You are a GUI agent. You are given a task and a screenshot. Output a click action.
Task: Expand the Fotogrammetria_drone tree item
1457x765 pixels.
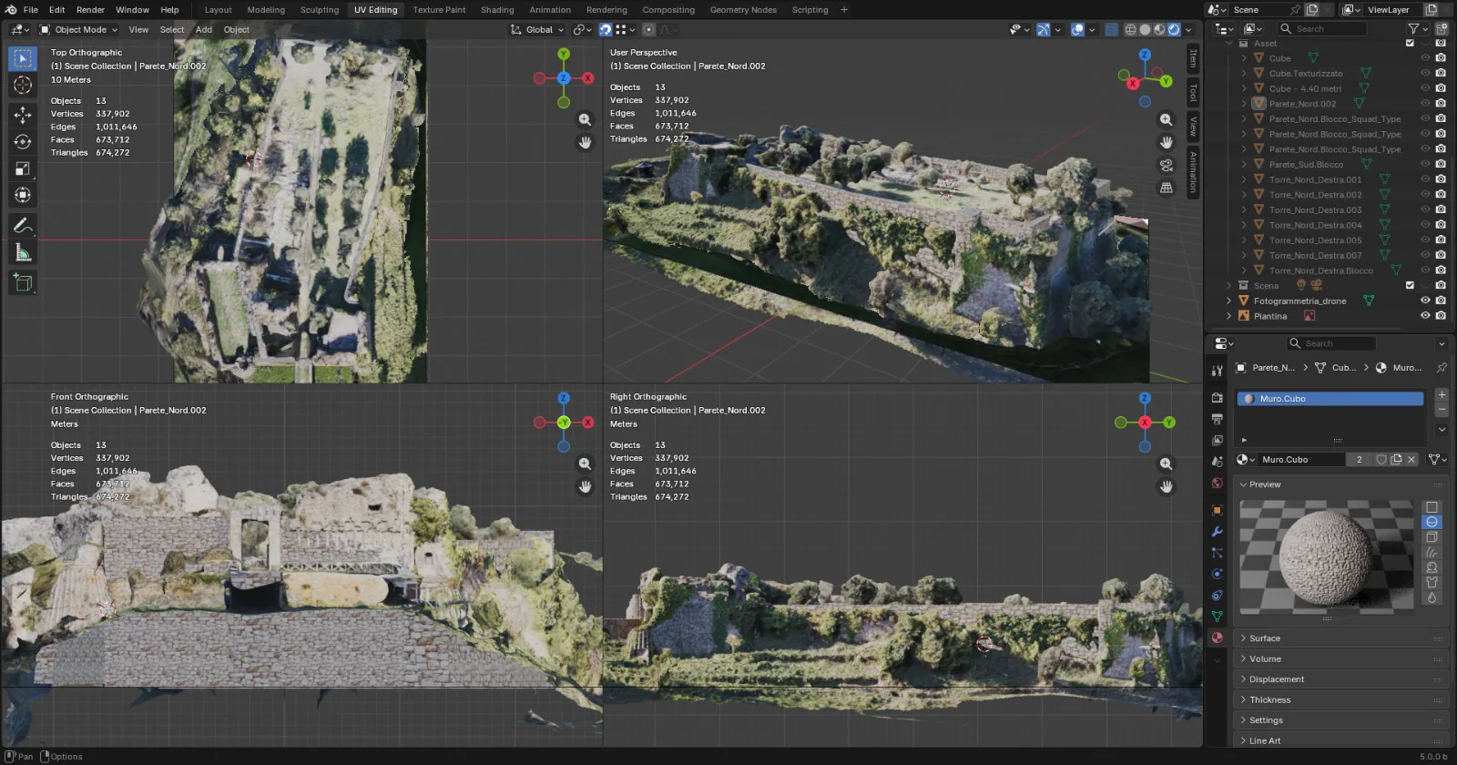[1228, 301]
